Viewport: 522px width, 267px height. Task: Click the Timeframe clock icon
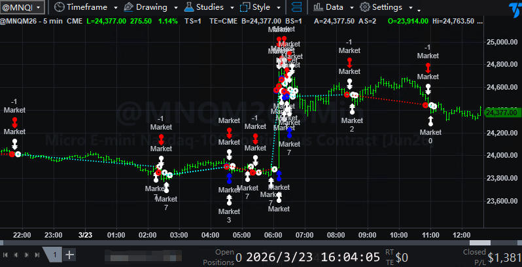pos(59,8)
